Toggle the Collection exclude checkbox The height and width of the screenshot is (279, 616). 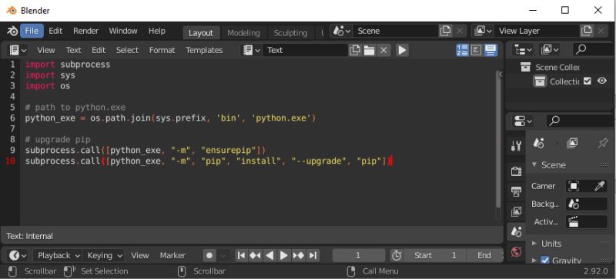point(588,81)
